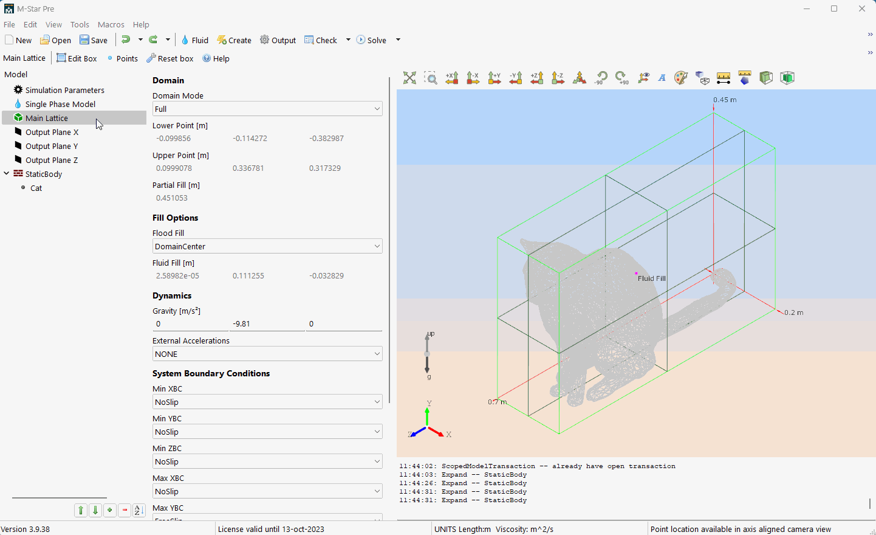Click the model tree horizontal scrollbar

(60, 498)
